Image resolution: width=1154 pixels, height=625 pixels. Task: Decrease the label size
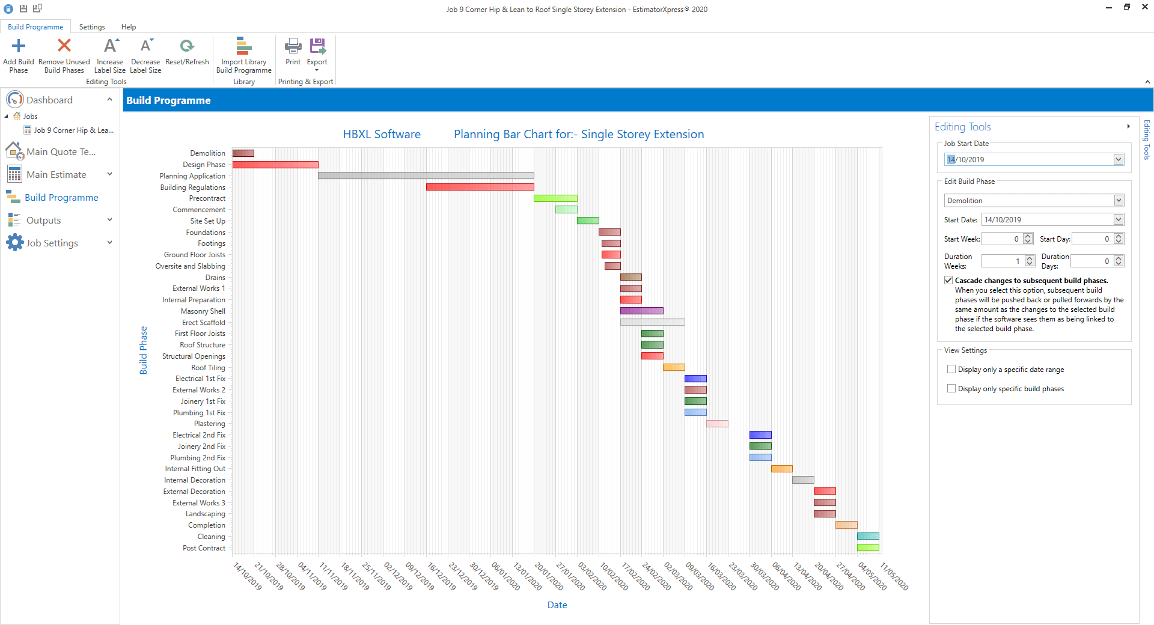(145, 46)
